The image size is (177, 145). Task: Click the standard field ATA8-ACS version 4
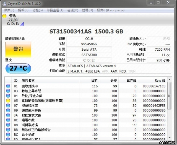click(119, 66)
